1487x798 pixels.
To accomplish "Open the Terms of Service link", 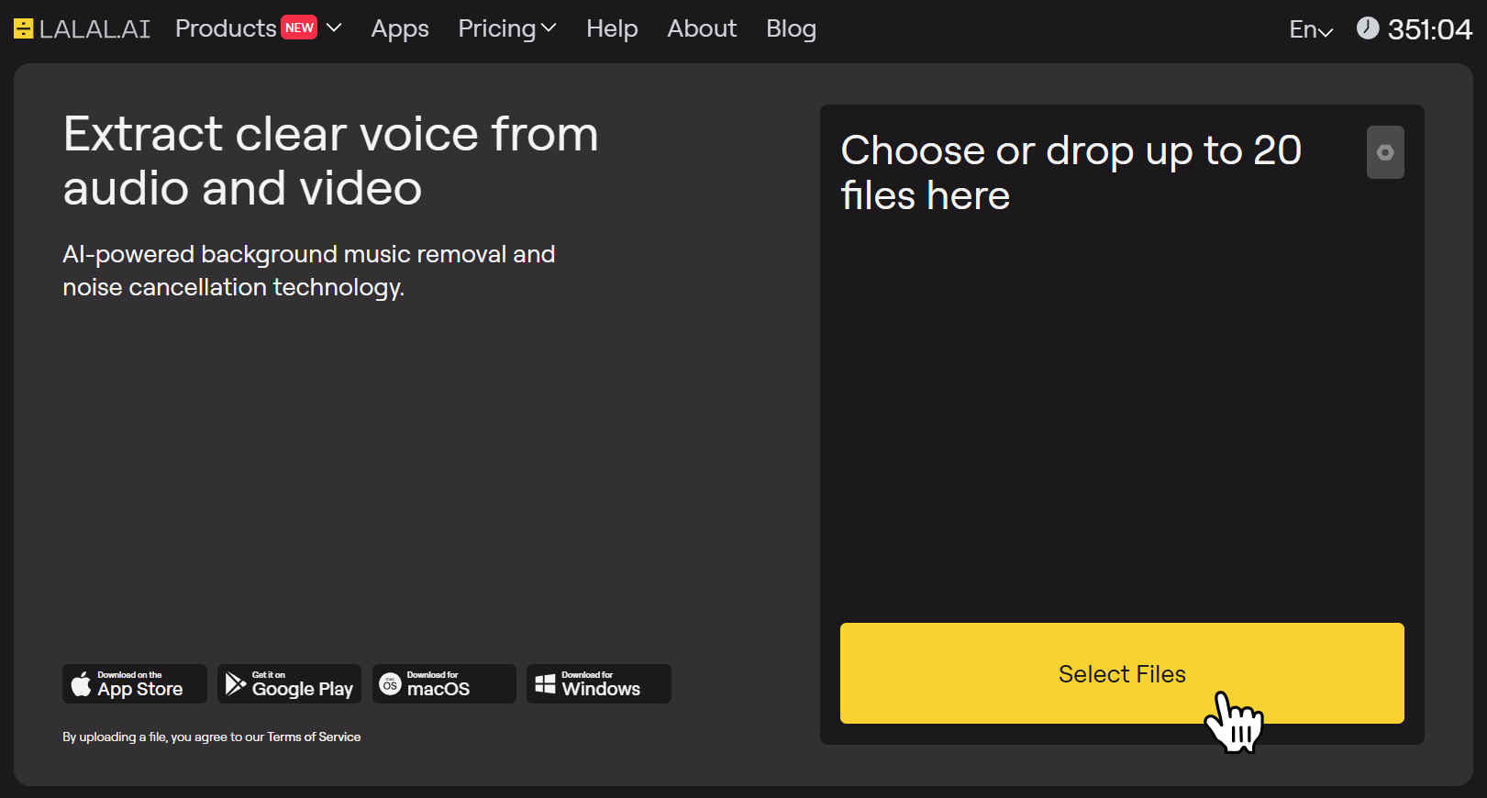I will tap(314, 737).
